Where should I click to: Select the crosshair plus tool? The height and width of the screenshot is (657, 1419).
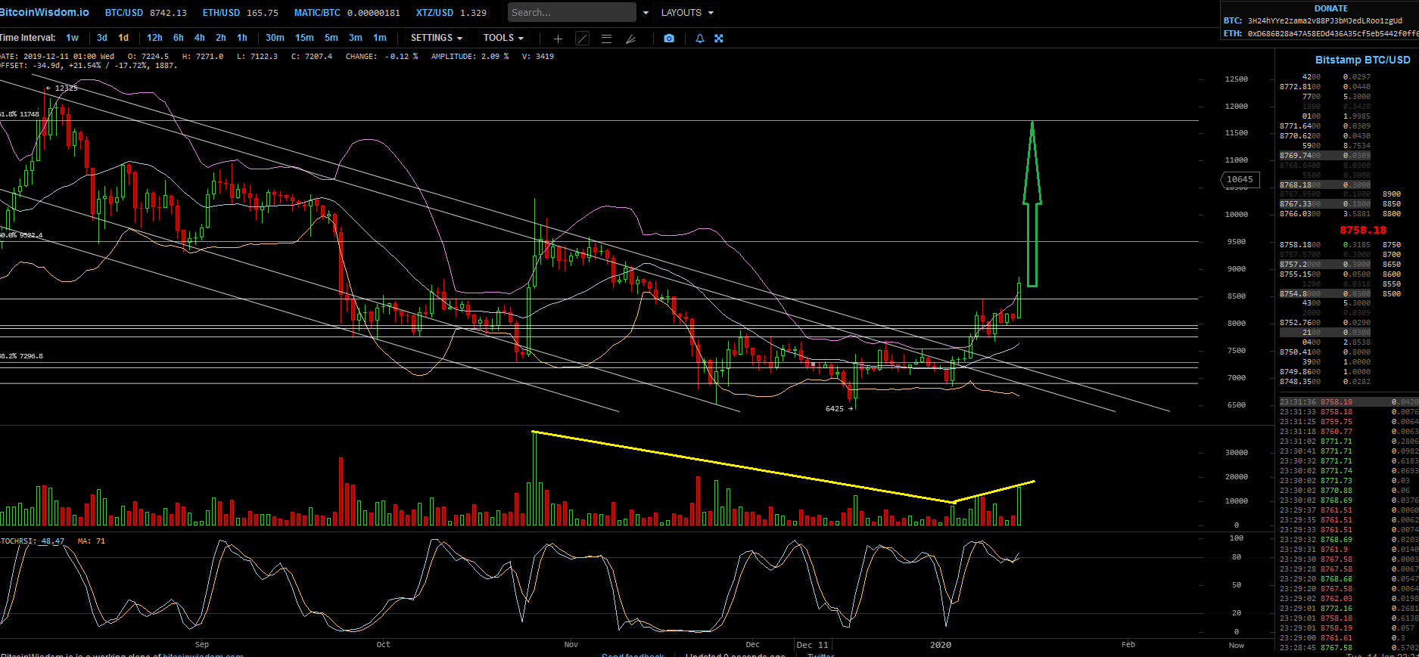(x=558, y=39)
